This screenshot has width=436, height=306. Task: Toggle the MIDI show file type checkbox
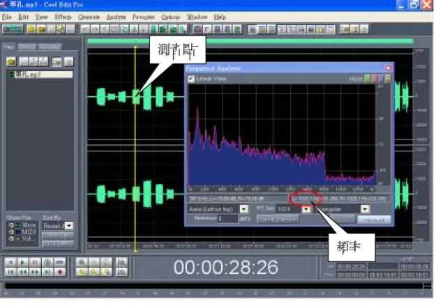[x=11, y=232]
